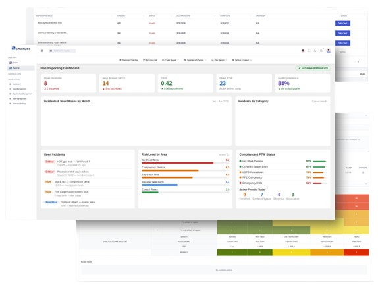Click the search field in the top bar
Image resolution: width=378 pixels, height=287 pixels.
[63, 51]
